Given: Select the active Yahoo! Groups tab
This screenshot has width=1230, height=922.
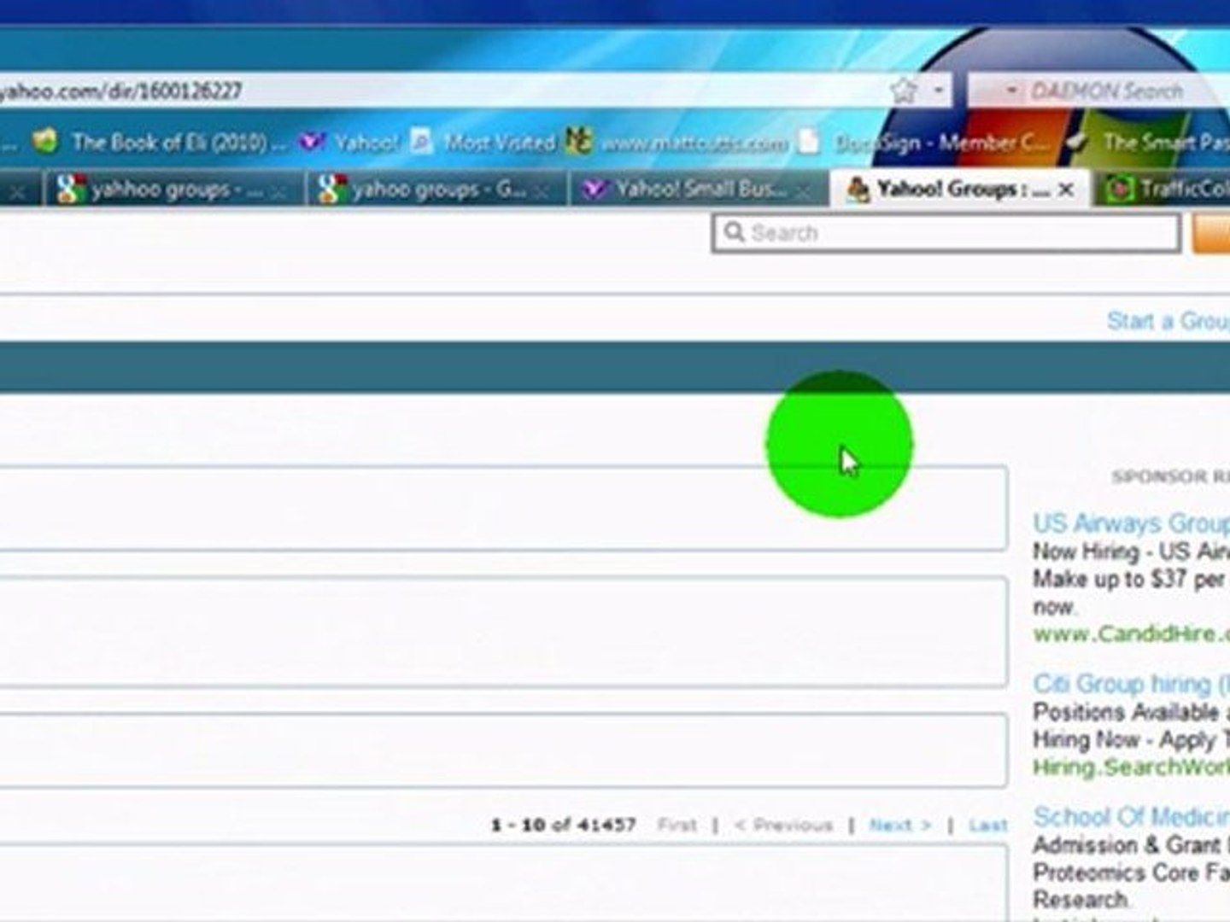Looking at the screenshot, I should 960,189.
